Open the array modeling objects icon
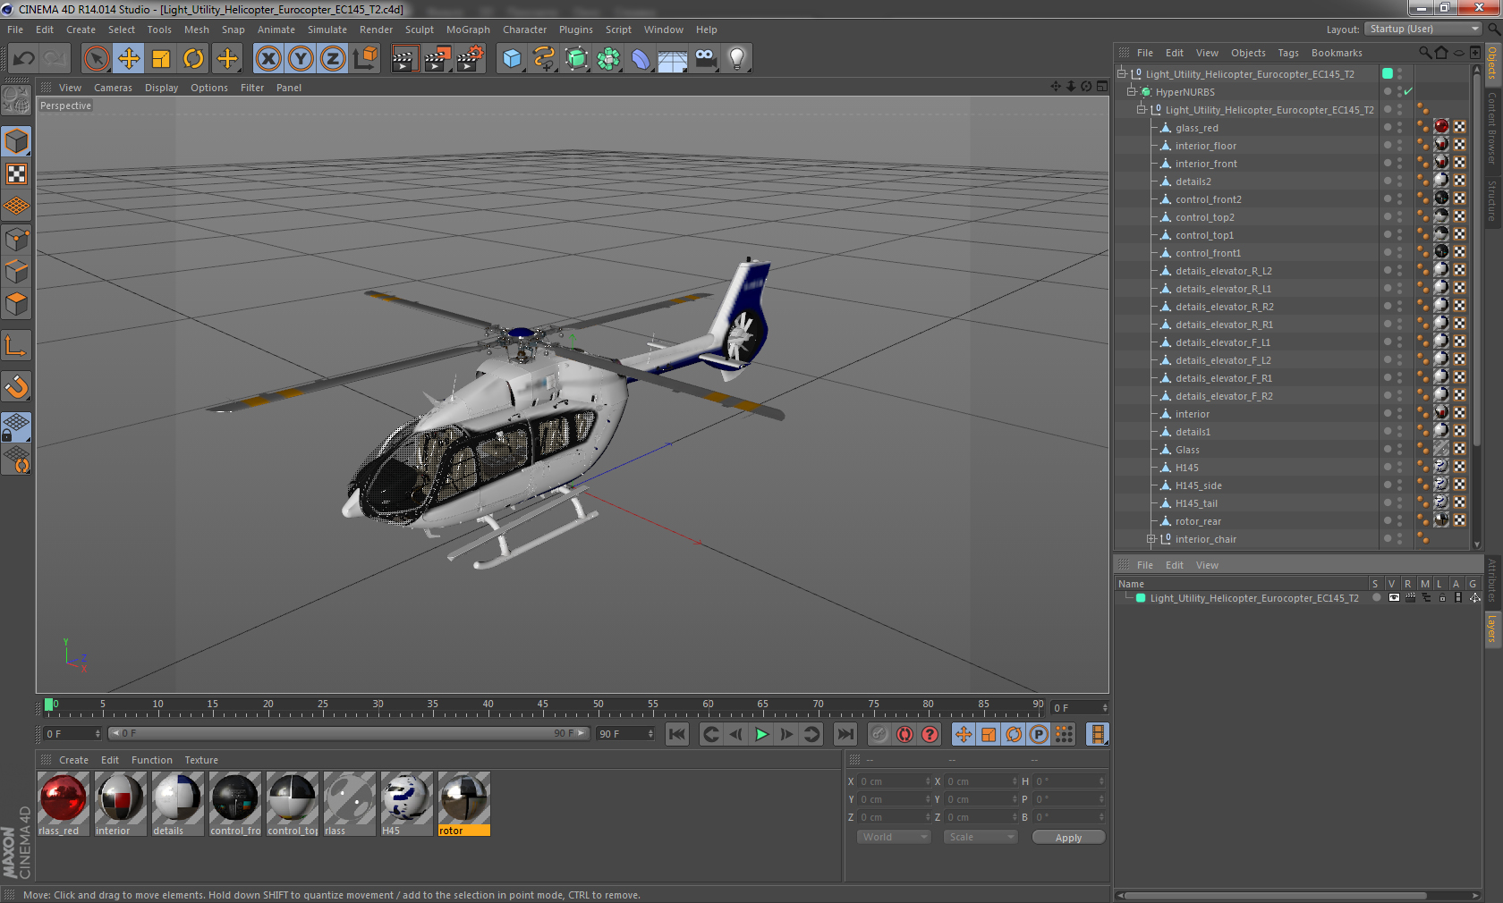1503x903 pixels. 608,59
